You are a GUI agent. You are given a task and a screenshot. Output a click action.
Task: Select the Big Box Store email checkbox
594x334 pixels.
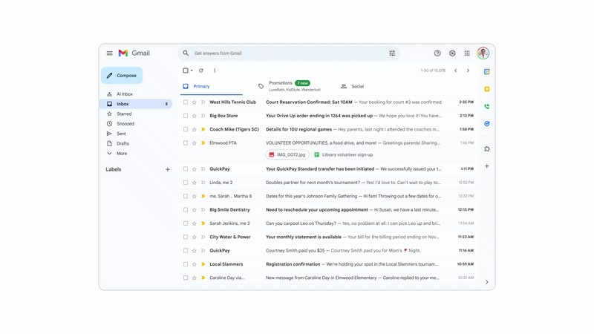click(185, 116)
